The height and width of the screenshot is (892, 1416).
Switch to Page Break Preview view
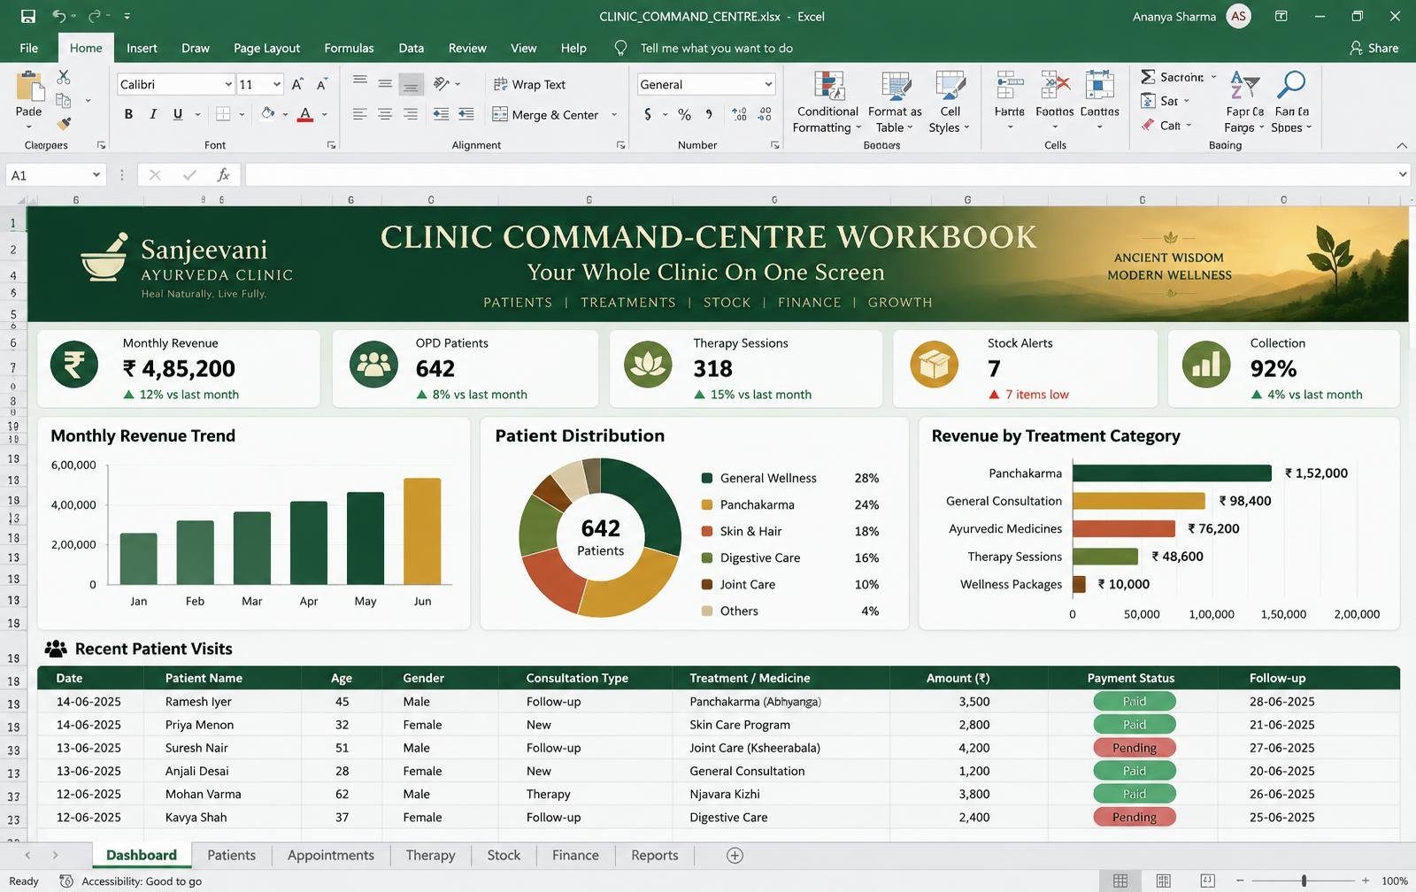(1207, 880)
